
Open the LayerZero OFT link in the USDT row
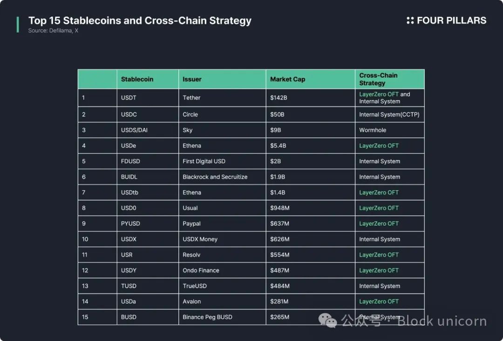(379, 94)
